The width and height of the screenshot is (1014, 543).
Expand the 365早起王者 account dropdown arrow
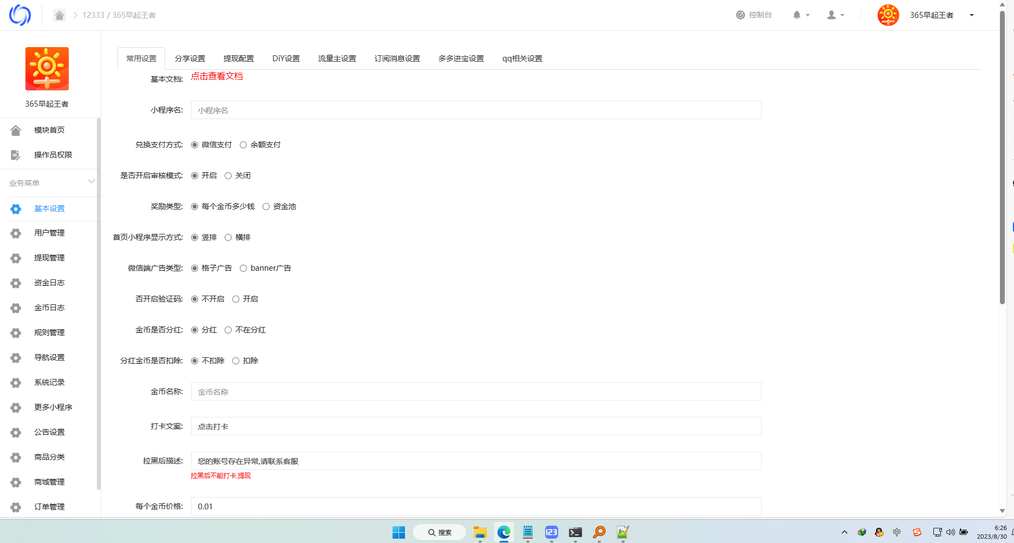972,15
